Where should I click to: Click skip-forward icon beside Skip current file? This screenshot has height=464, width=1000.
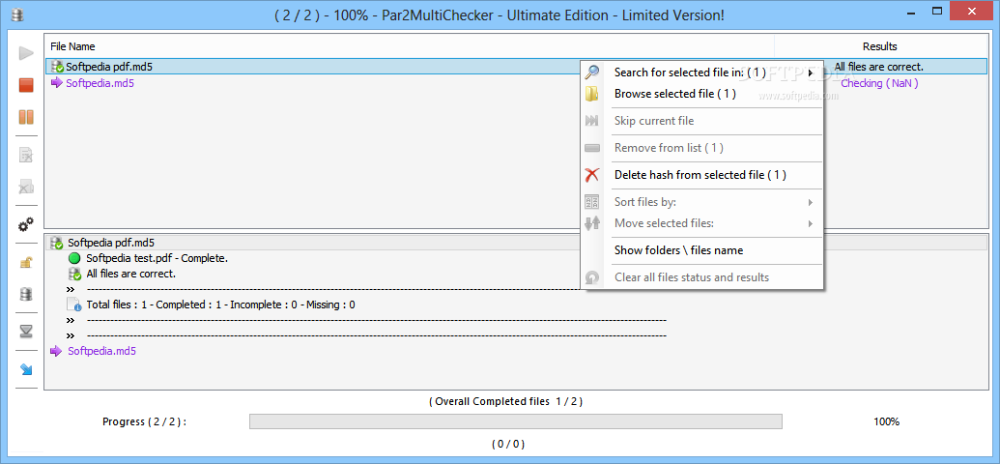click(592, 121)
